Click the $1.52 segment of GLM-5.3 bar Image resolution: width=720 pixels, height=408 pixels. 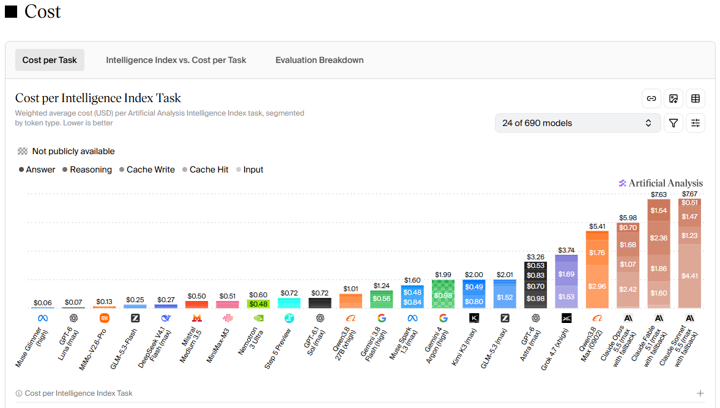505,297
